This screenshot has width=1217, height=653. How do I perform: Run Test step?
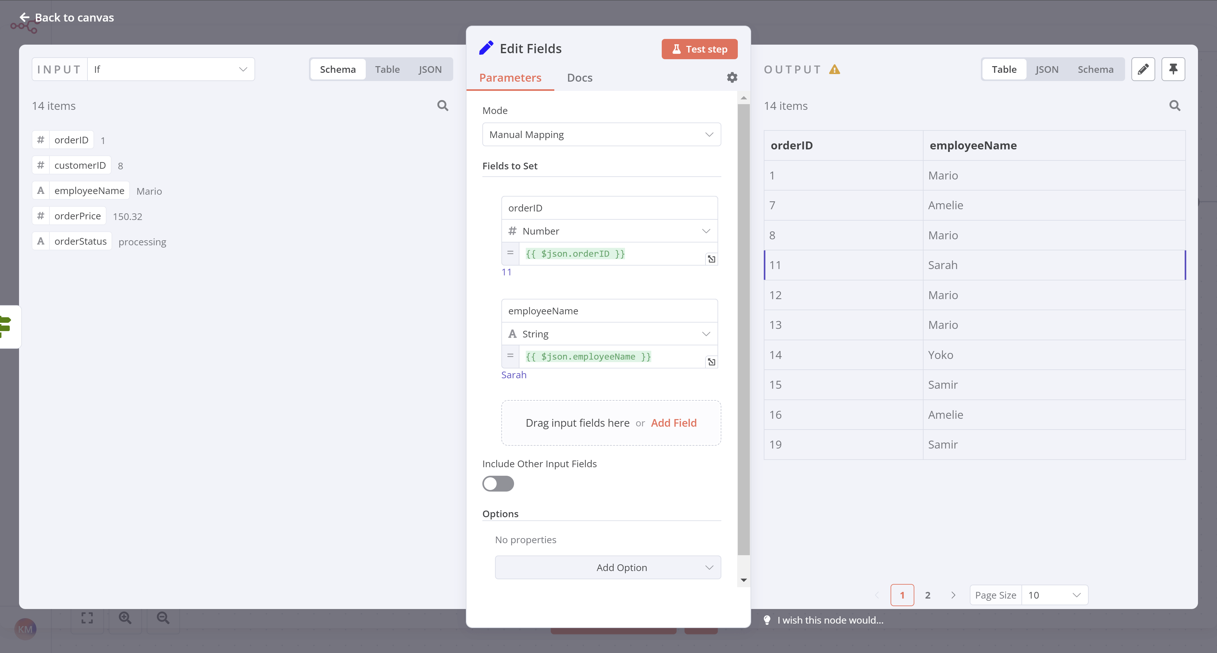pos(699,49)
